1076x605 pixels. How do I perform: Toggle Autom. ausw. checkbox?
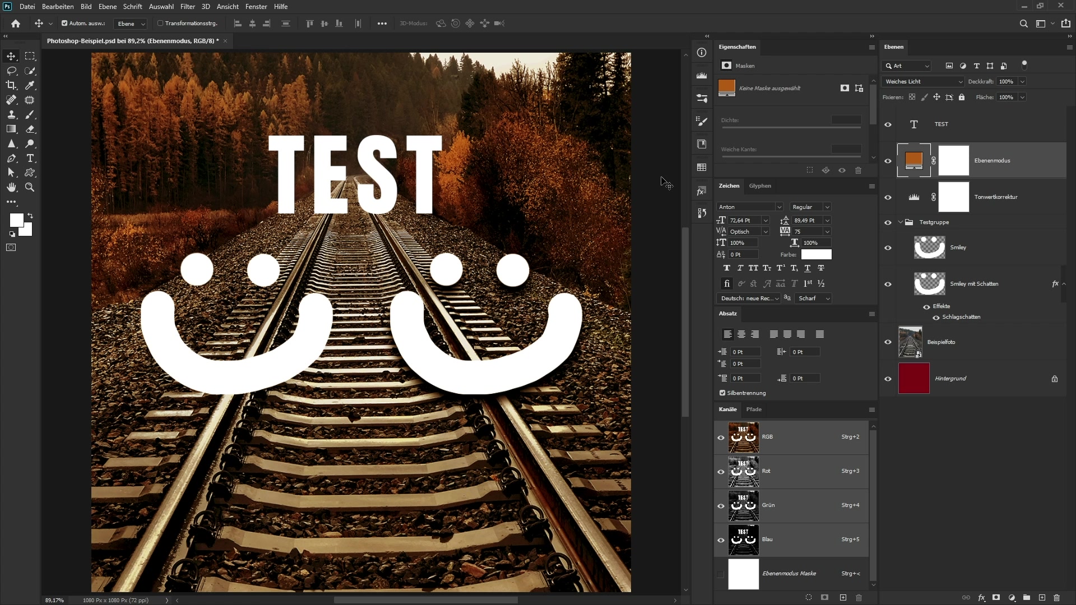pyautogui.click(x=64, y=24)
